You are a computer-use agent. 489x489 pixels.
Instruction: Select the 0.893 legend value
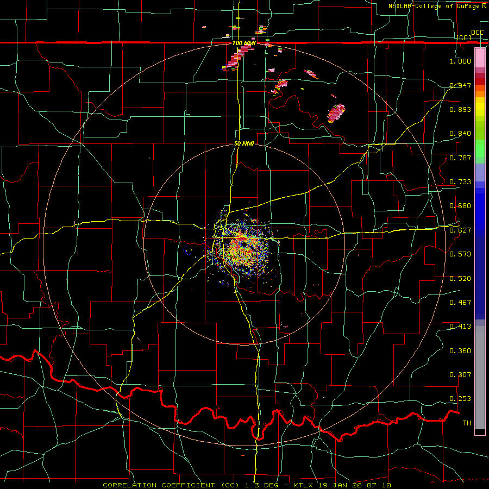click(460, 109)
